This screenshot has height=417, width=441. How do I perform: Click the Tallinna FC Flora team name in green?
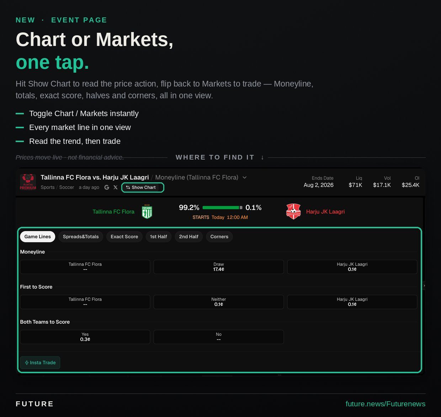[113, 212]
